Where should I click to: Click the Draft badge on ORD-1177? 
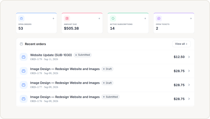coord(107,83)
